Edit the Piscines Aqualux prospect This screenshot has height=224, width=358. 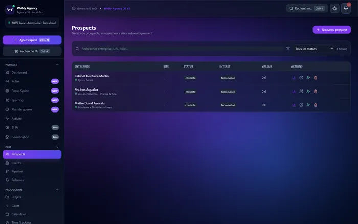301,92
